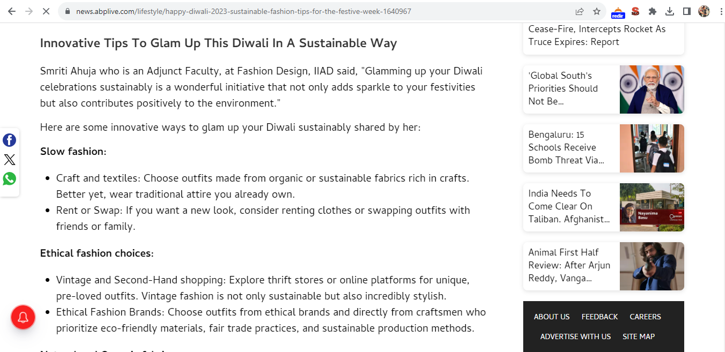Share article on Facebook
This screenshot has height=352, width=725.
10,140
